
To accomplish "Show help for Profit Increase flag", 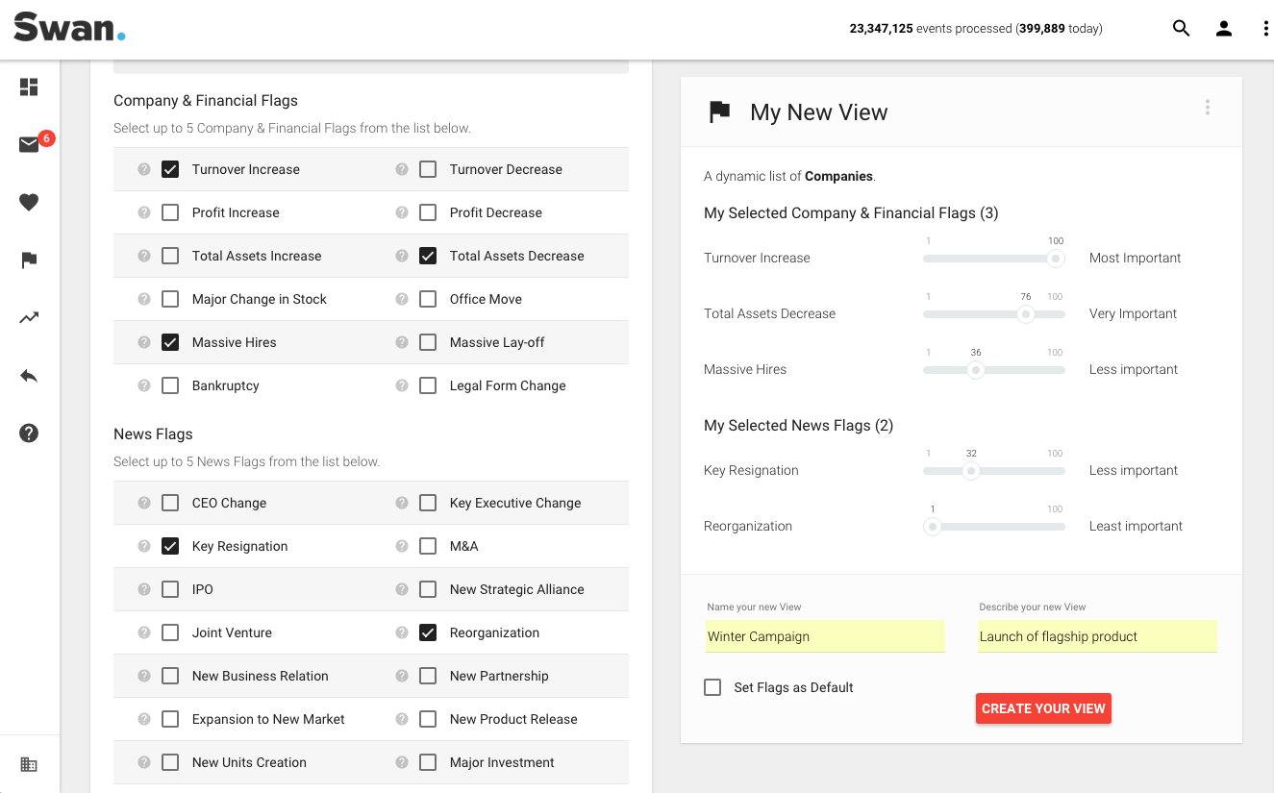I will tap(144, 212).
